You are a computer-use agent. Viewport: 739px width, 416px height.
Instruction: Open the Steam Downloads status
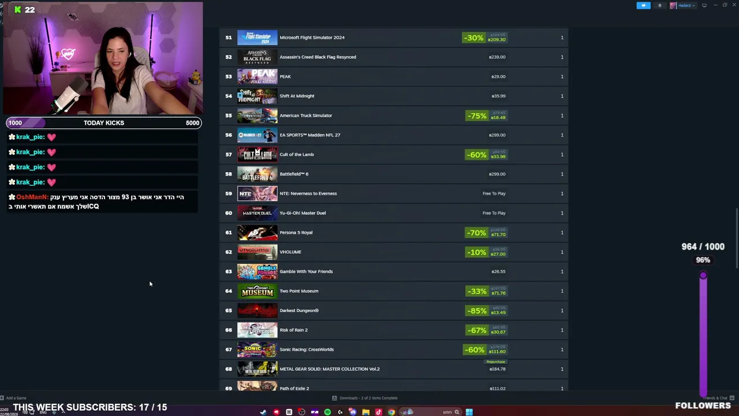click(365, 398)
